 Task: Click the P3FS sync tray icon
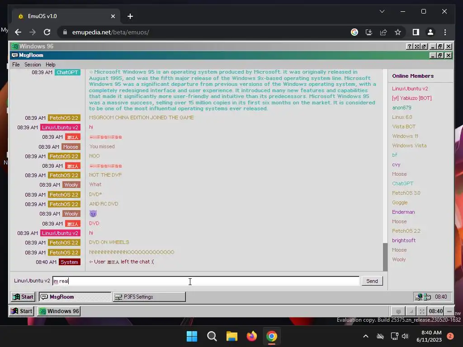click(x=427, y=296)
